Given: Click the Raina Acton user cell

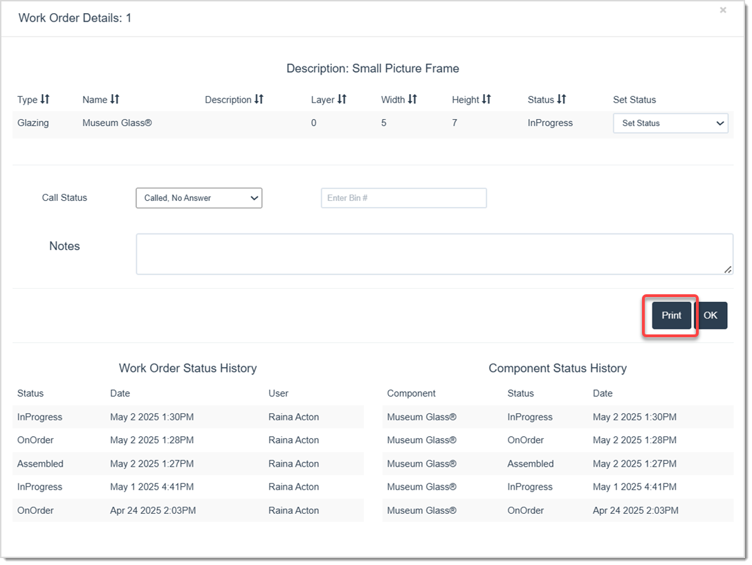Looking at the screenshot, I should (x=293, y=416).
